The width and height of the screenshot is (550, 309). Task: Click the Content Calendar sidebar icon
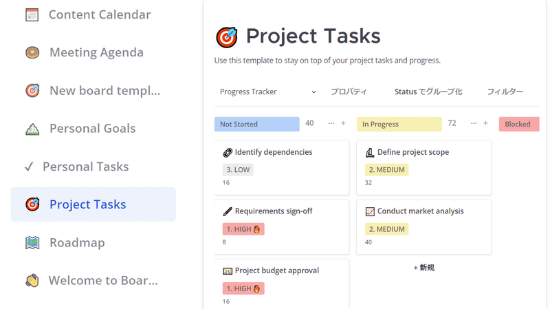point(32,14)
